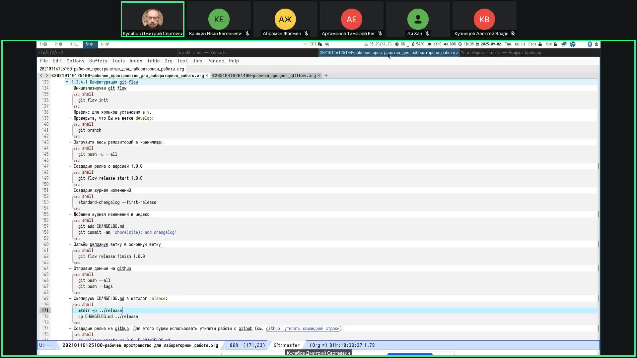Open the display/network tray icon
Viewport: 637px width, 358px height.
point(564,44)
